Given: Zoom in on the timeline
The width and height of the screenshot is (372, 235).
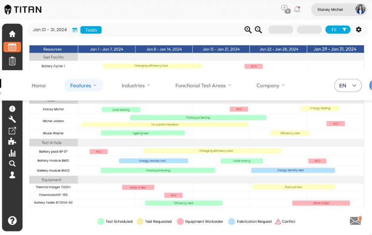Looking at the screenshot, I should pyautogui.click(x=248, y=30).
